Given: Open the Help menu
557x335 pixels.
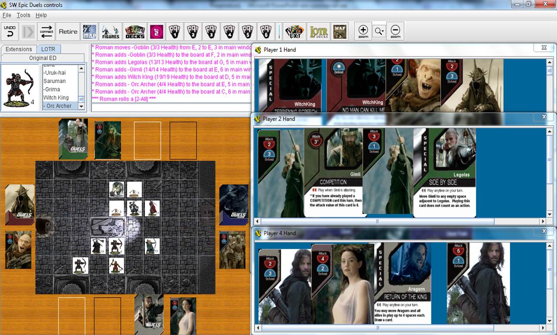Looking at the screenshot, I should pyautogui.click(x=41, y=15).
